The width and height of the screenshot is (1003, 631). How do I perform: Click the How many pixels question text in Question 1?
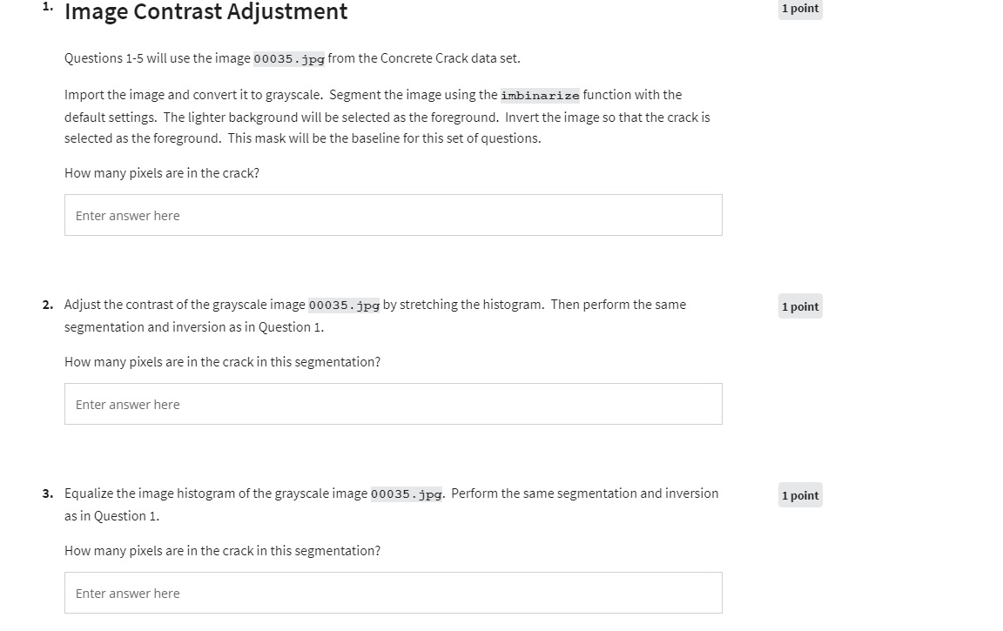pyautogui.click(x=161, y=172)
